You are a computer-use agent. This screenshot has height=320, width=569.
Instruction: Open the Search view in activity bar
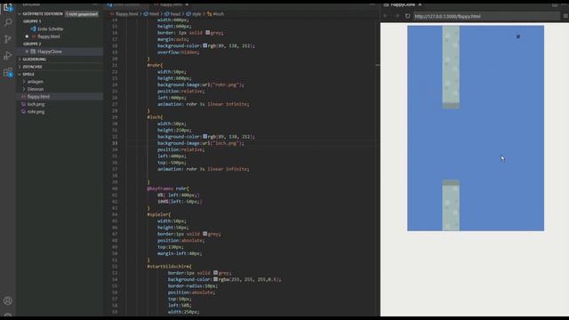click(x=8, y=22)
